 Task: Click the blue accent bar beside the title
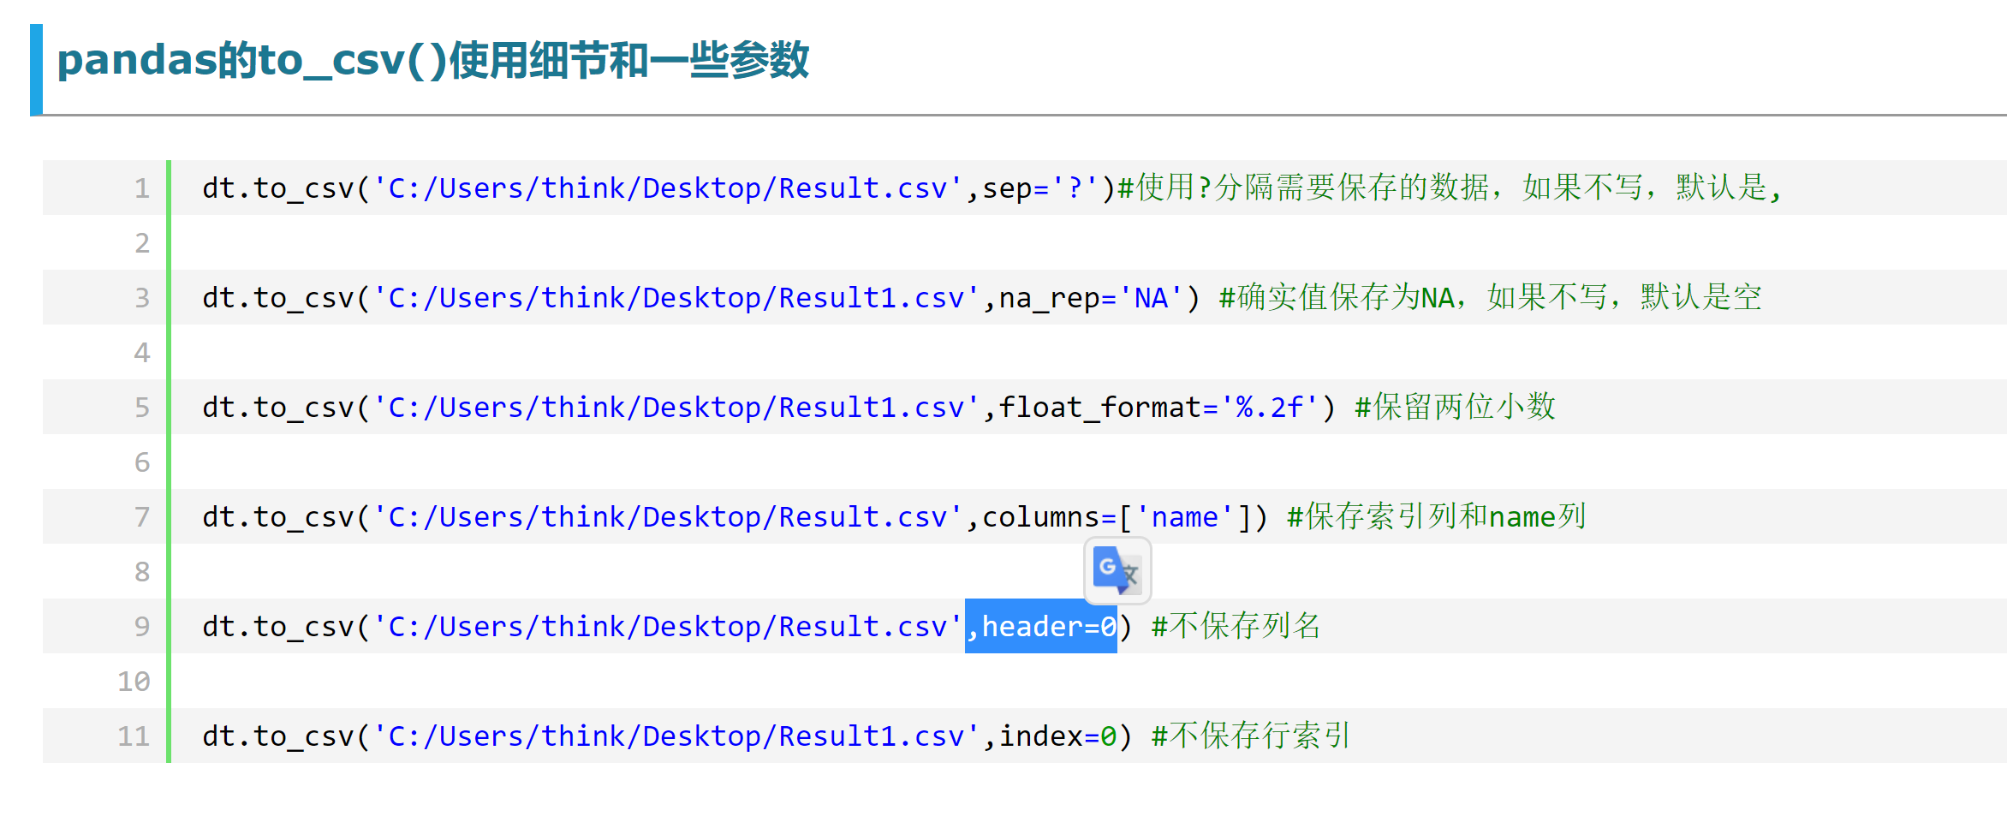[x=36, y=66]
